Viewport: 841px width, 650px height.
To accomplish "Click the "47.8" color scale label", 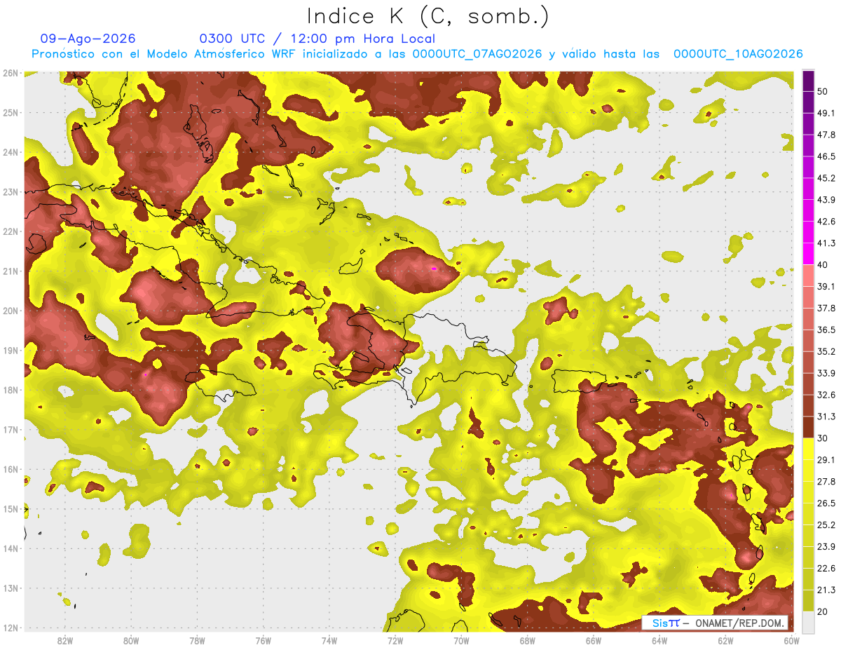I will [x=826, y=135].
